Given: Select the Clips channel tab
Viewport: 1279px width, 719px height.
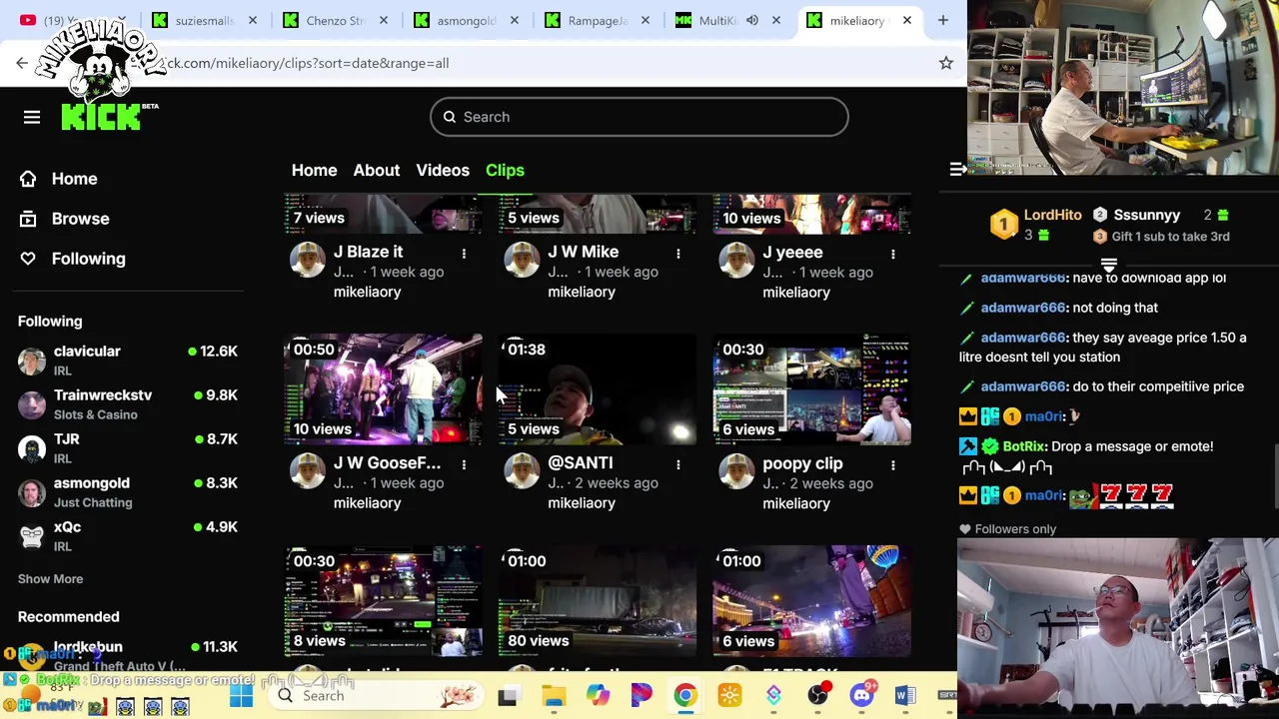Looking at the screenshot, I should (505, 170).
